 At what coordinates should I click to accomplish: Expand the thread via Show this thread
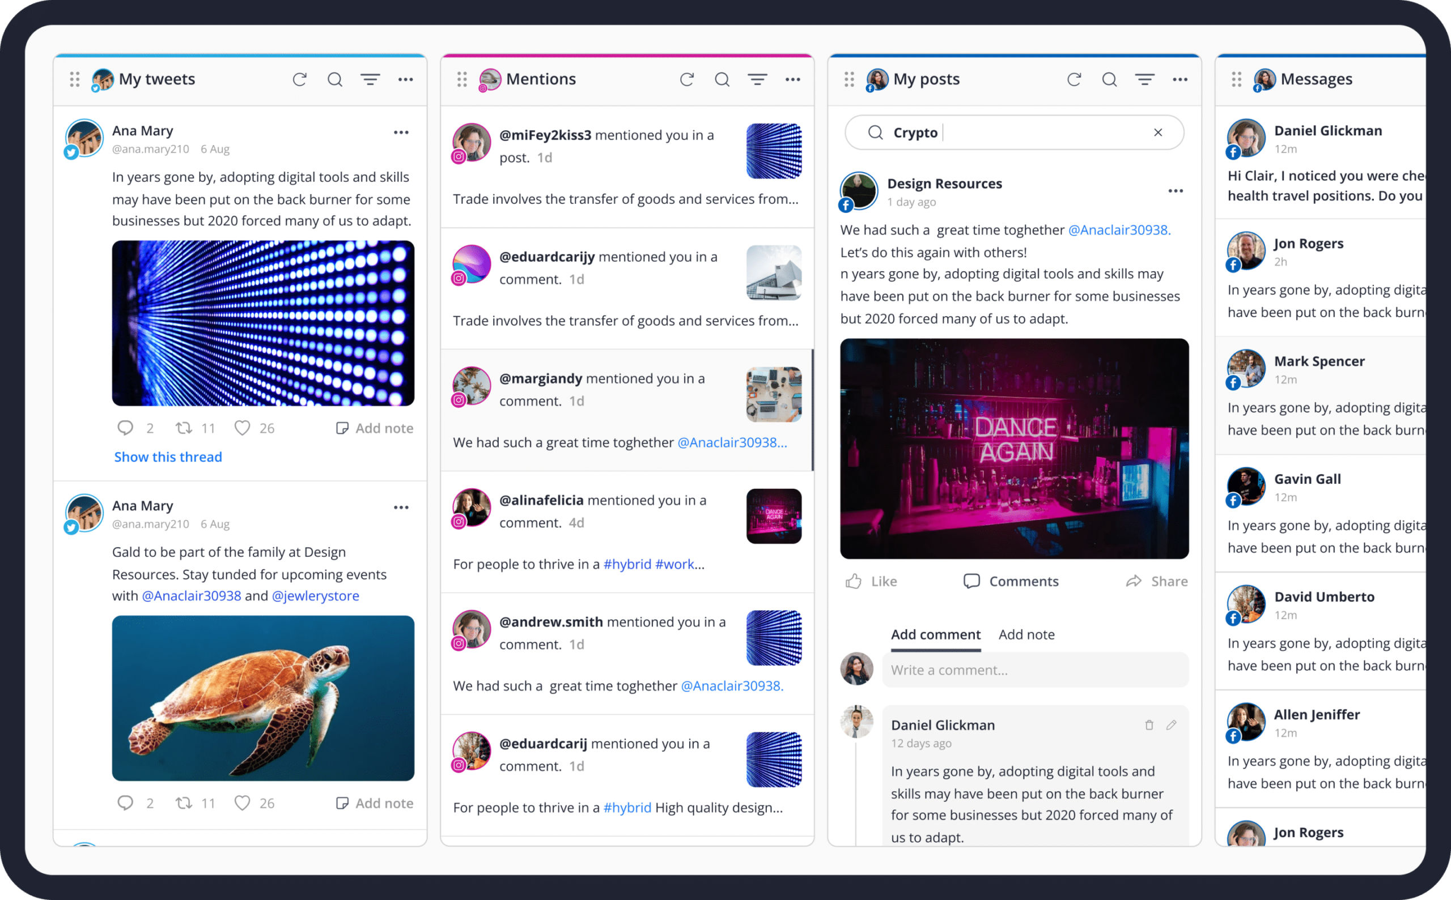point(168,457)
